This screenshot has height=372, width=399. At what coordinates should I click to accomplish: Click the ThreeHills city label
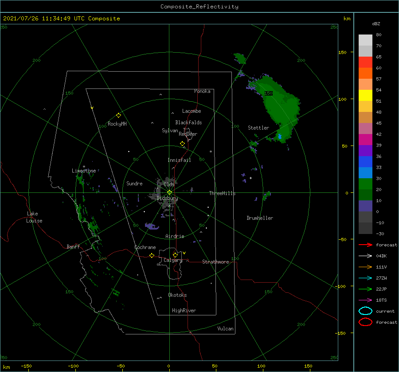point(223,193)
